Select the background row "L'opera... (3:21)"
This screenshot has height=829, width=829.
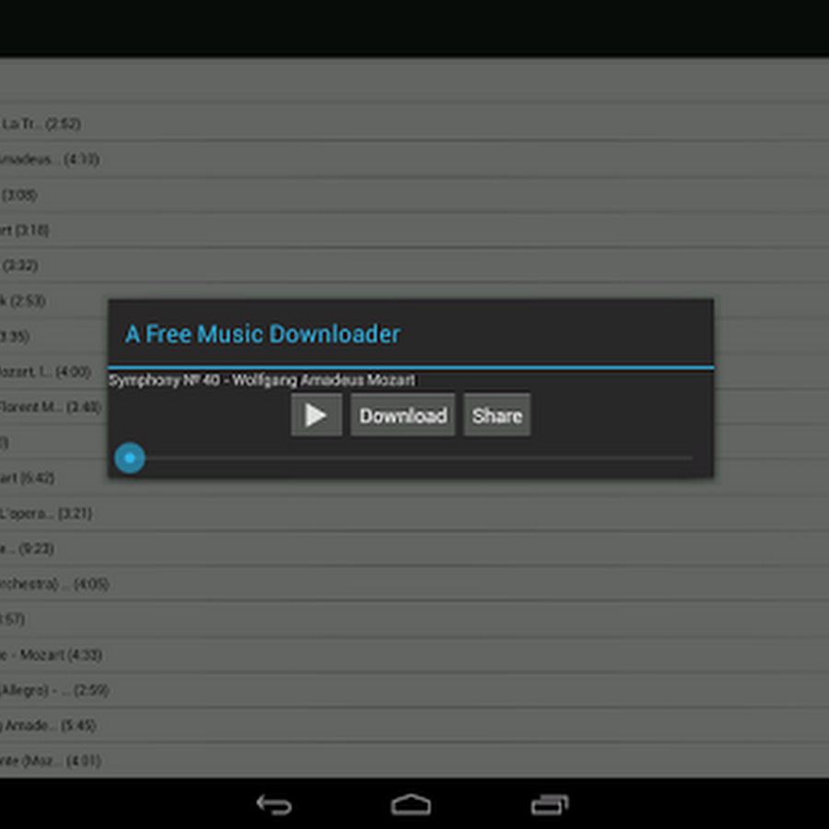[x=414, y=513]
